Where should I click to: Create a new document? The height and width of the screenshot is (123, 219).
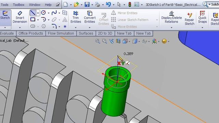click(65, 4)
